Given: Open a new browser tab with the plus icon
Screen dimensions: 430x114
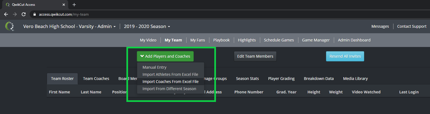Looking at the screenshot, I should tap(74, 5).
